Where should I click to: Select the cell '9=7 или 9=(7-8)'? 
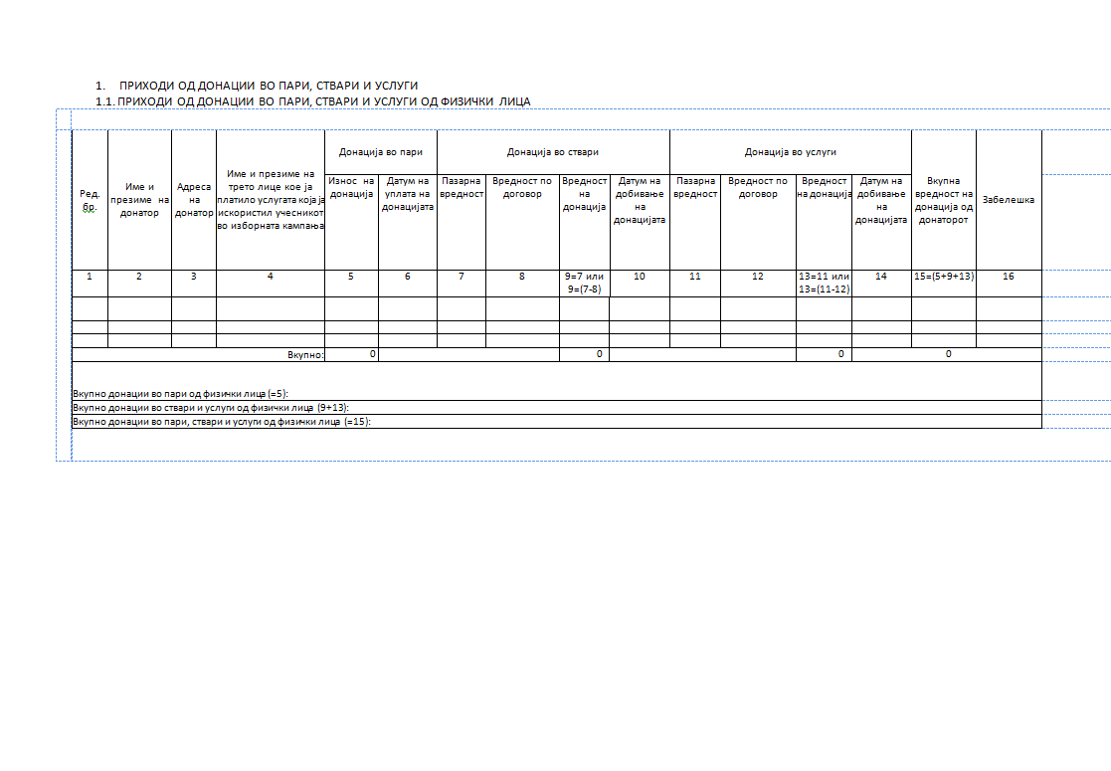584,283
